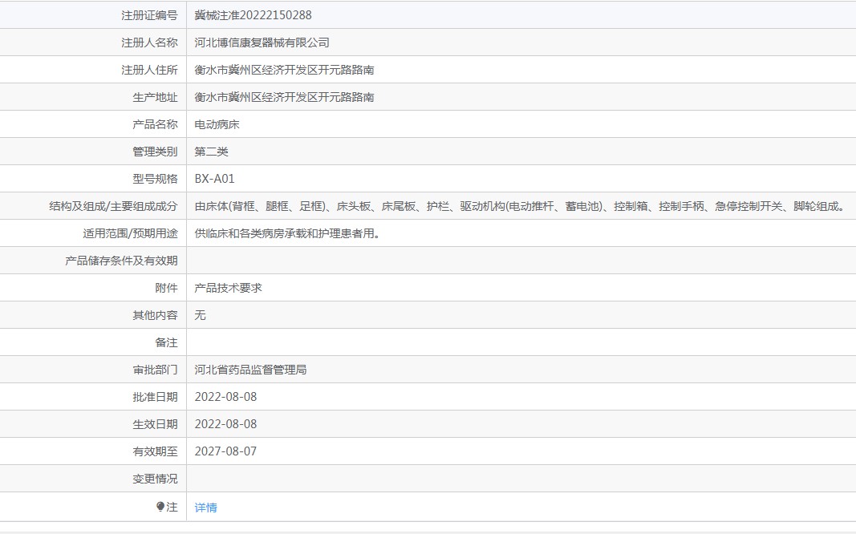The height and width of the screenshot is (534, 856).
Task: Click the 生效日期 label
Action: [155, 424]
